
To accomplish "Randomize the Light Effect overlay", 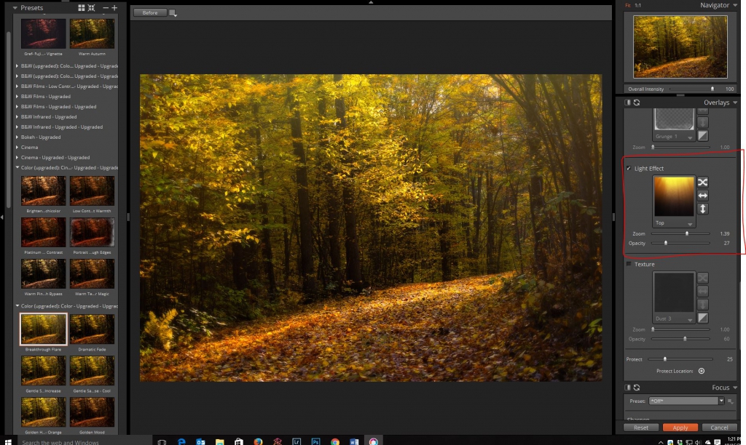I will 702,183.
